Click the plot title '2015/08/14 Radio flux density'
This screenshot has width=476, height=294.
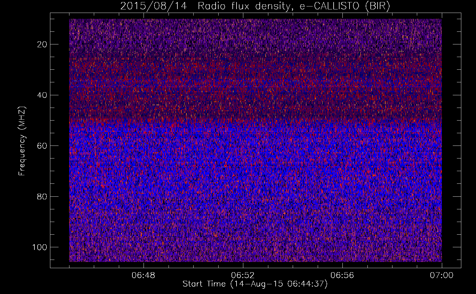[x=255, y=6]
